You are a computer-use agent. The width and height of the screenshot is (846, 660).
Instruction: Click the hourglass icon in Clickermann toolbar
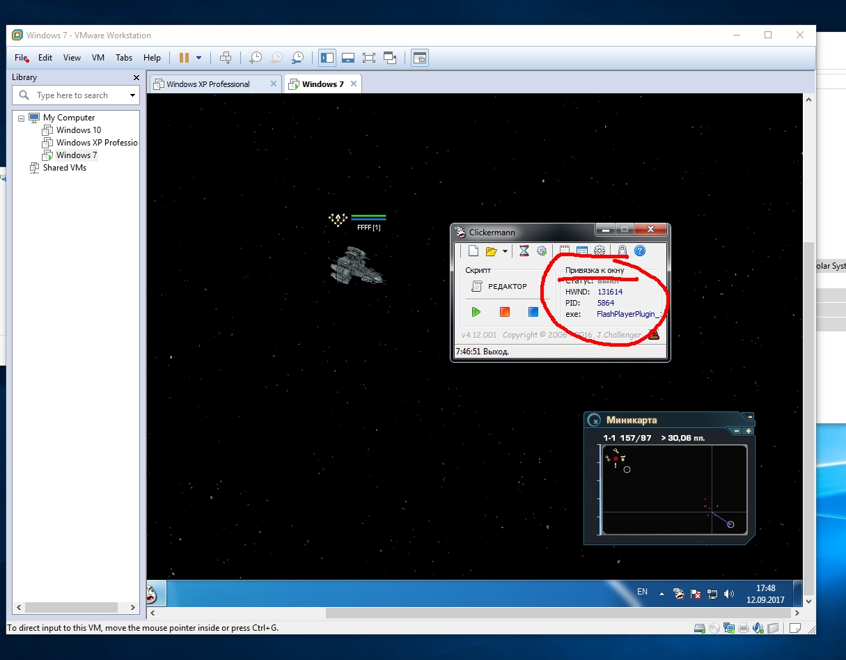coord(524,251)
